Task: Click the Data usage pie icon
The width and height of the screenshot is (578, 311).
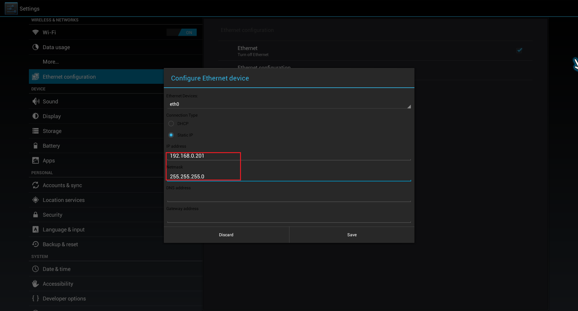Action: coord(36,47)
